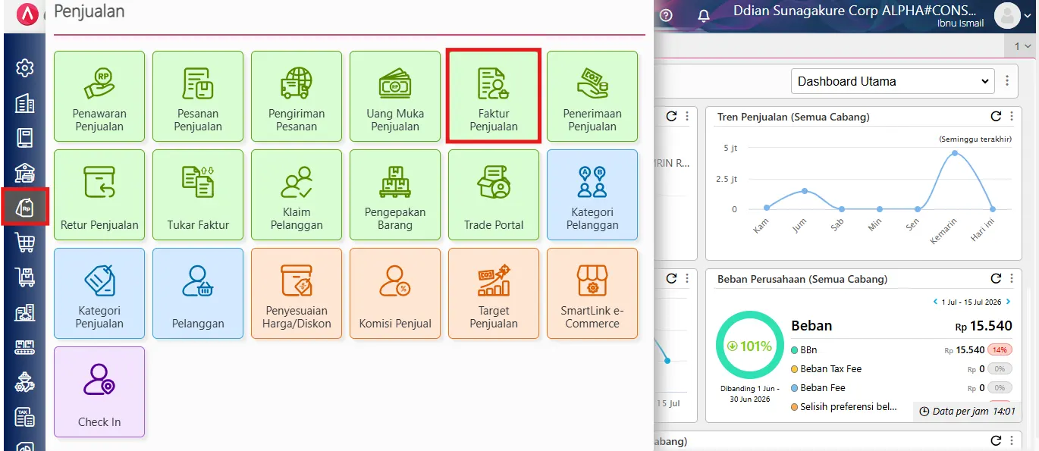This screenshot has height=451, width=1039.
Task: Click the 101% donut chart
Action: pyautogui.click(x=749, y=346)
